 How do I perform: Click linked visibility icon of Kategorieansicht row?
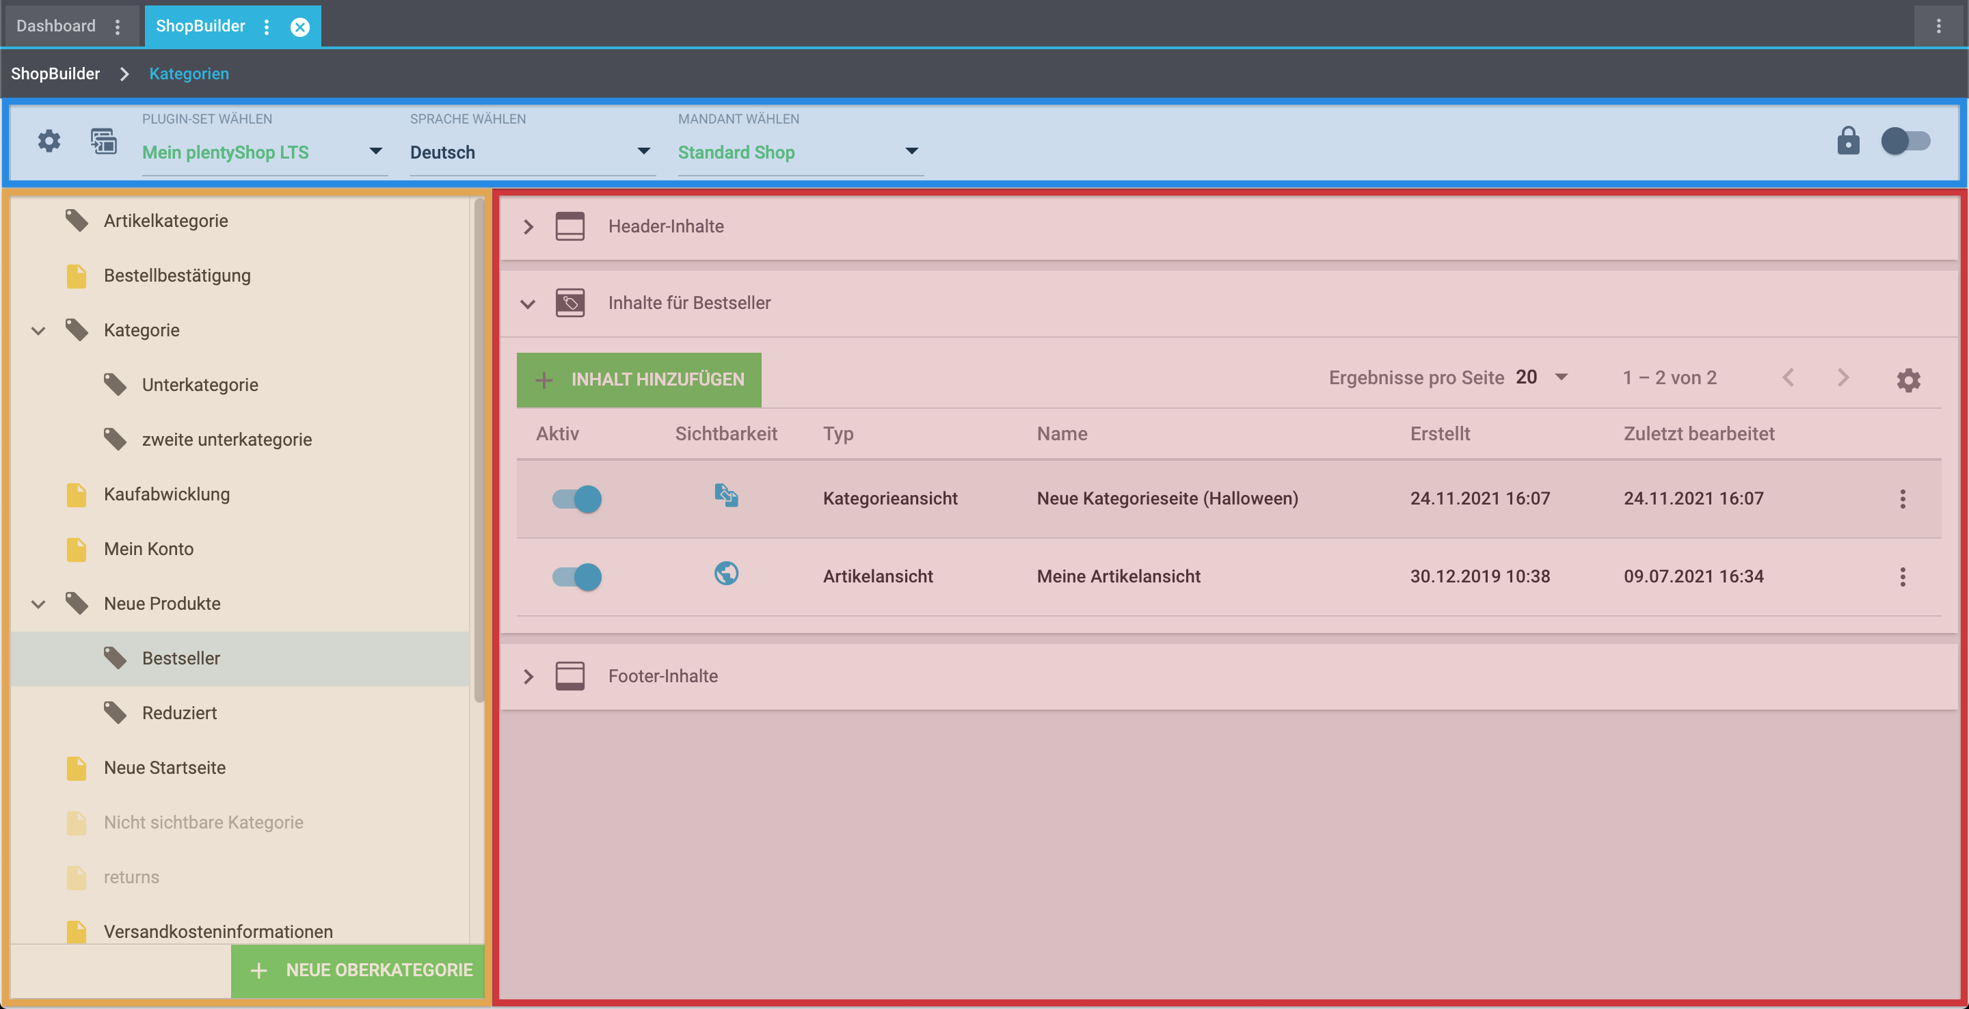(726, 496)
